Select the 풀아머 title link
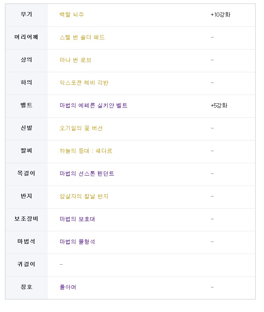This screenshot has height=312, width=264. (x=68, y=287)
